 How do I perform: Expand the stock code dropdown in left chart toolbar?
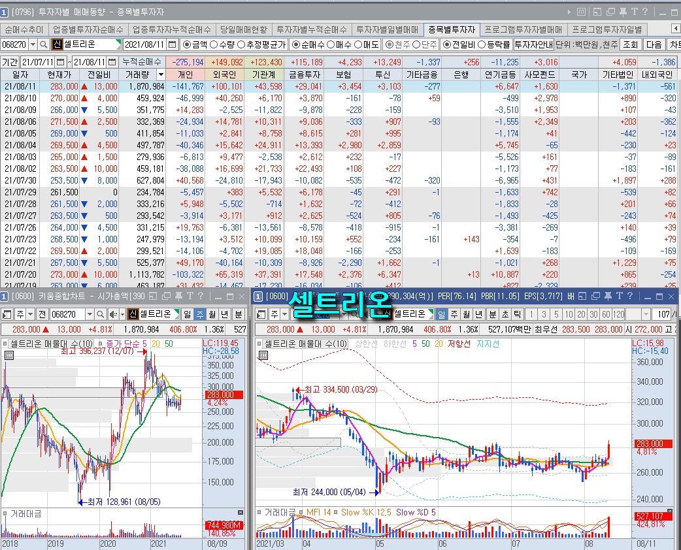coord(90,314)
